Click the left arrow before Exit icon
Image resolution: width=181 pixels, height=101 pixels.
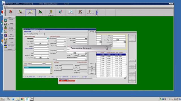(5, 13)
